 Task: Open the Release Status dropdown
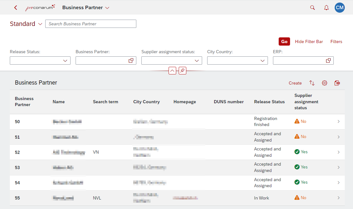coord(65,60)
